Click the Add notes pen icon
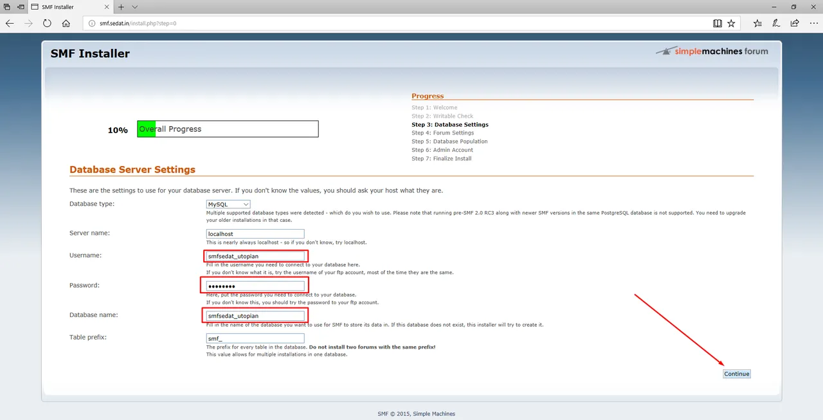The width and height of the screenshot is (823, 420). pyautogui.click(x=776, y=23)
